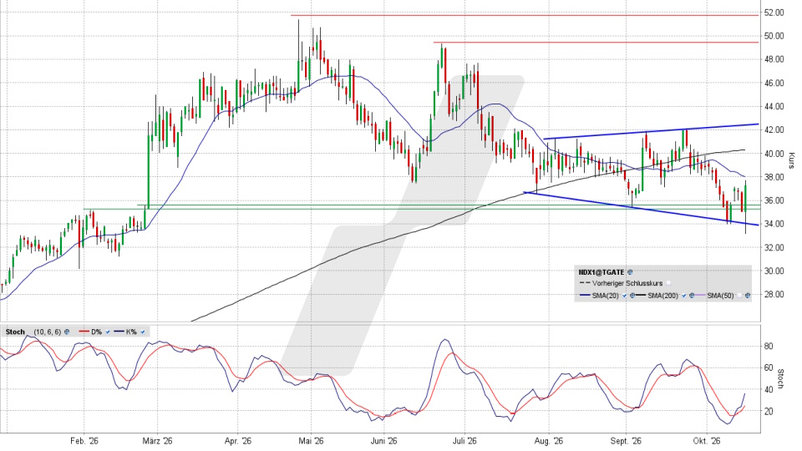The image size is (802, 451).
Task: Click the NDX1@TGATE symbol label
Action: (601, 272)
